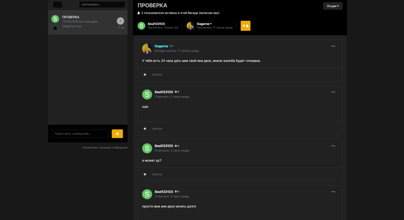Screen dimensions: 404x220
Task: Click reputation 0 badge on "щас" message
Action: [x=177, y=92]
